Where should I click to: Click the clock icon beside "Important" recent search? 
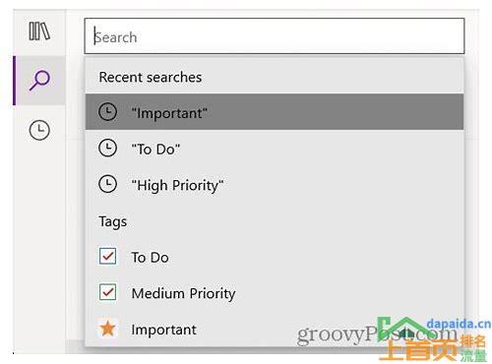tap(107, 112)
